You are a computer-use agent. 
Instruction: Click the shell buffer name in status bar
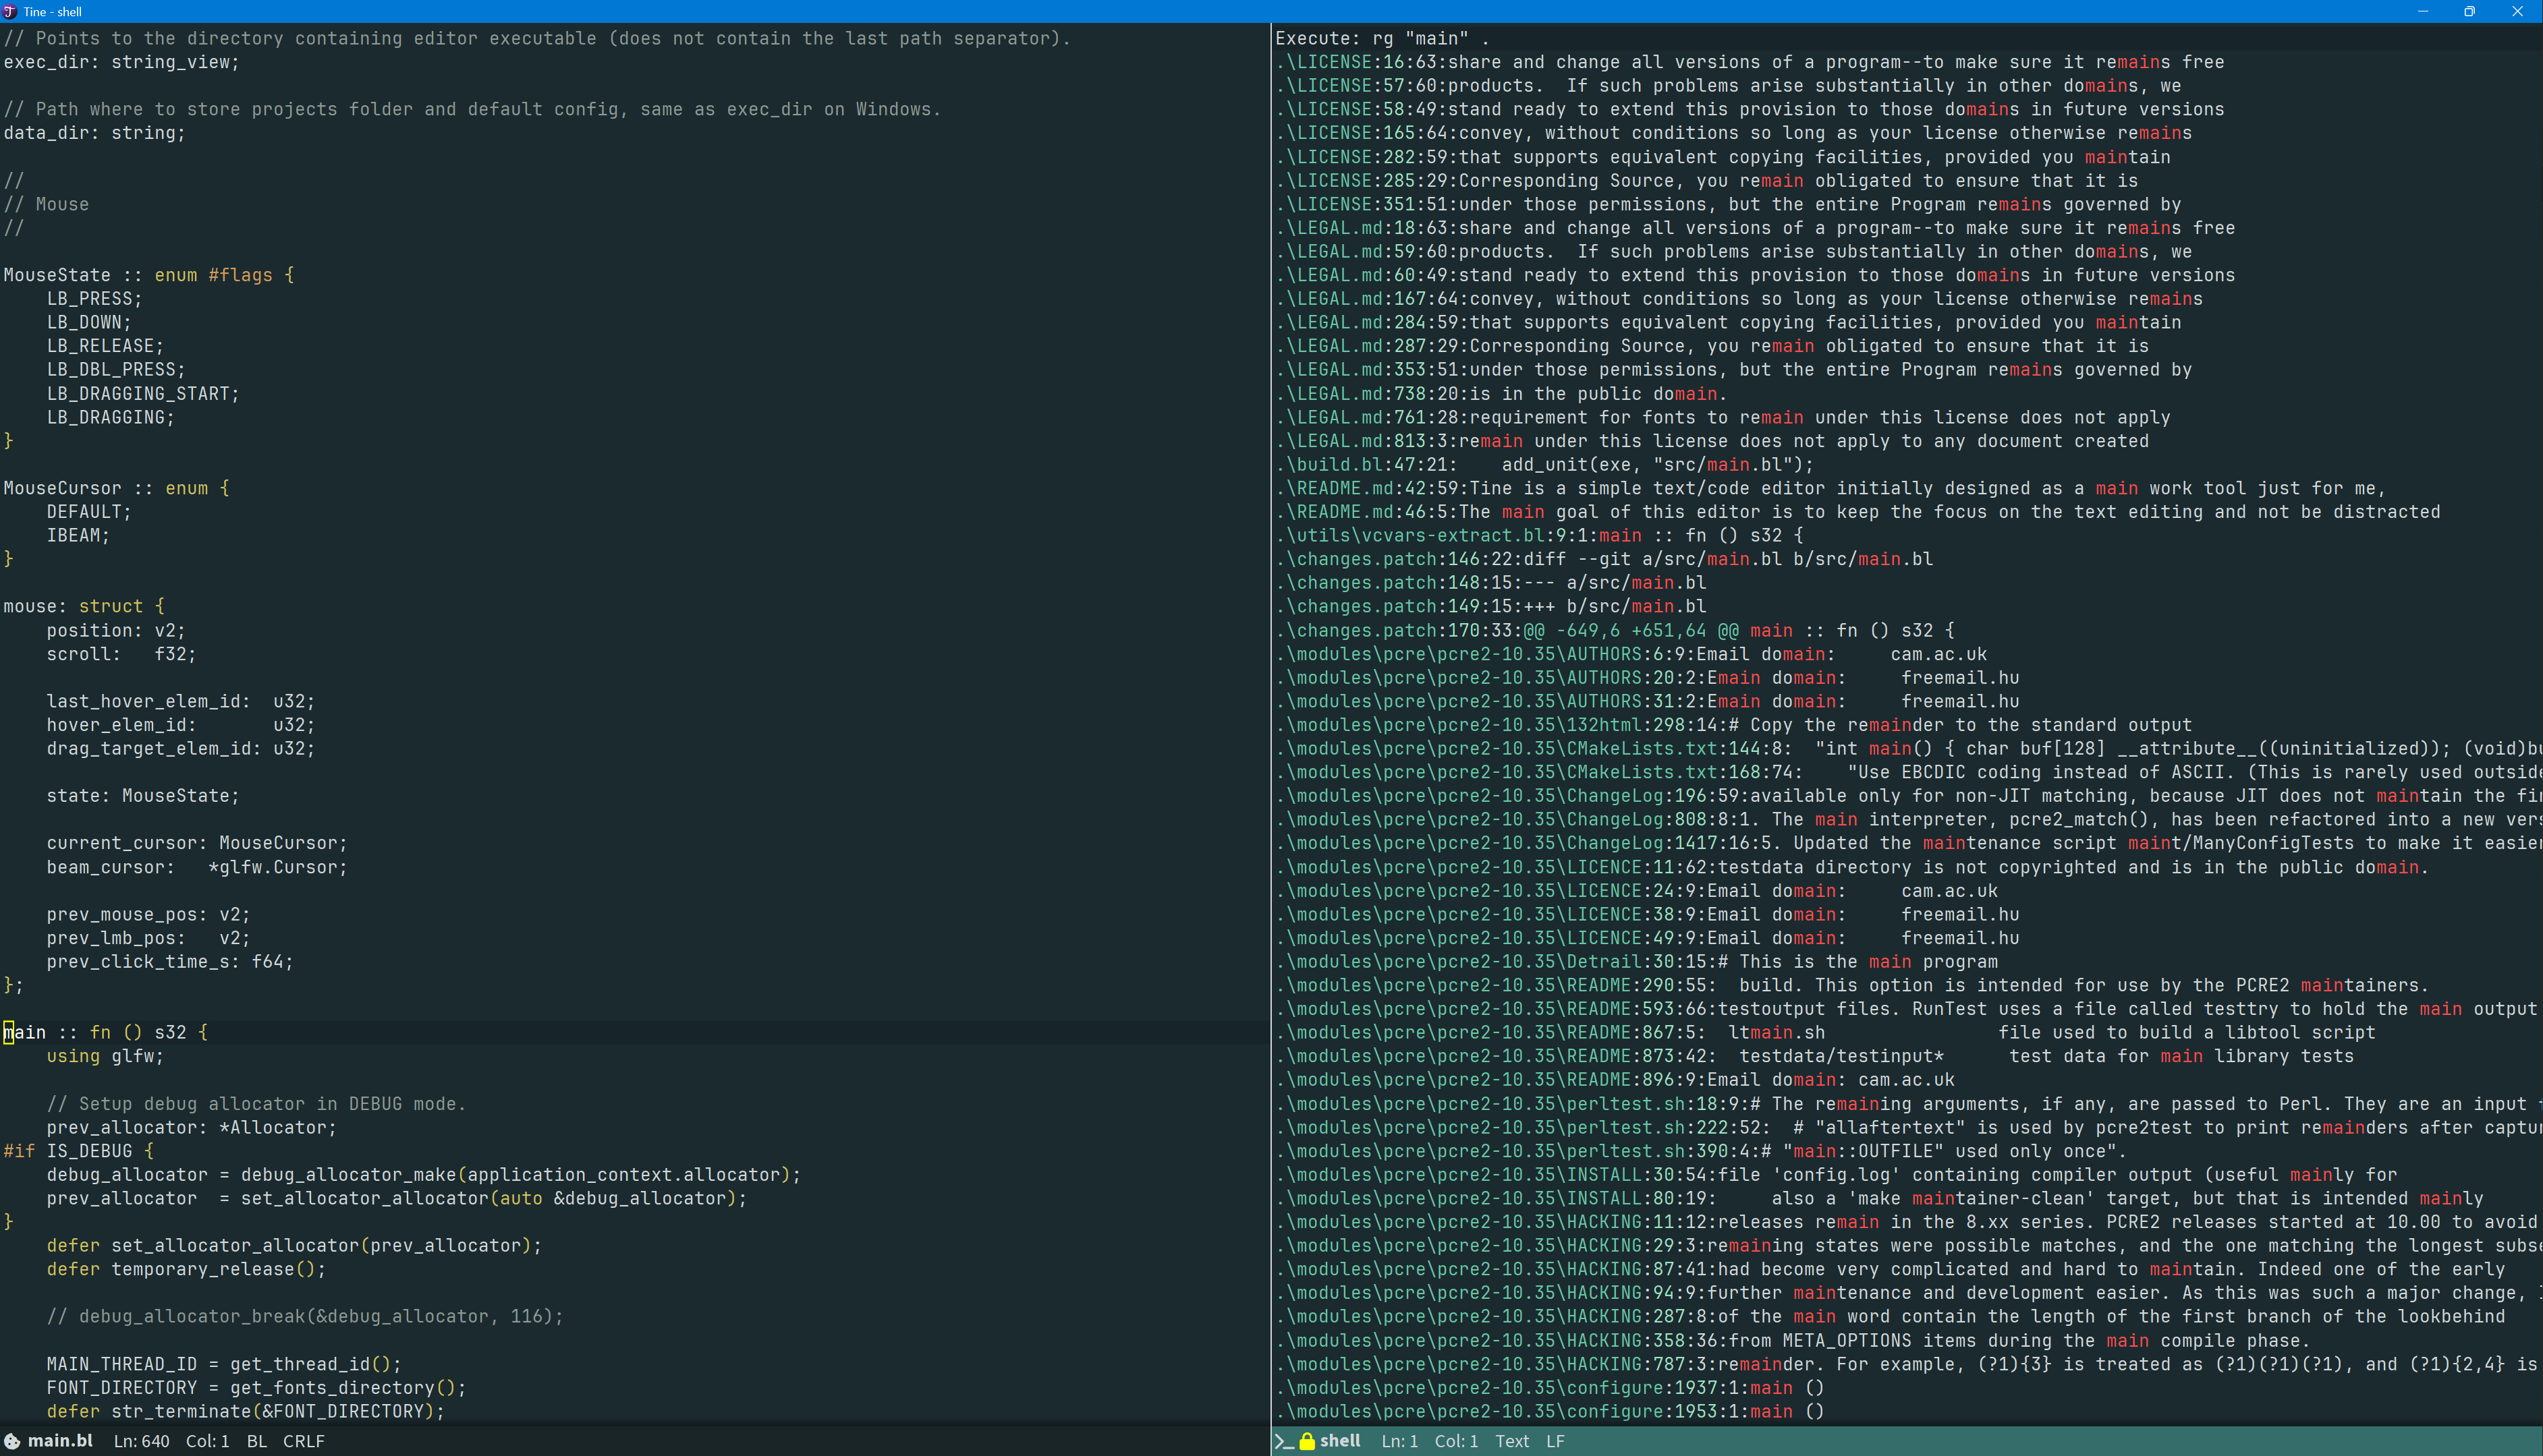pyautogui.click(x=1339, y=1441)
